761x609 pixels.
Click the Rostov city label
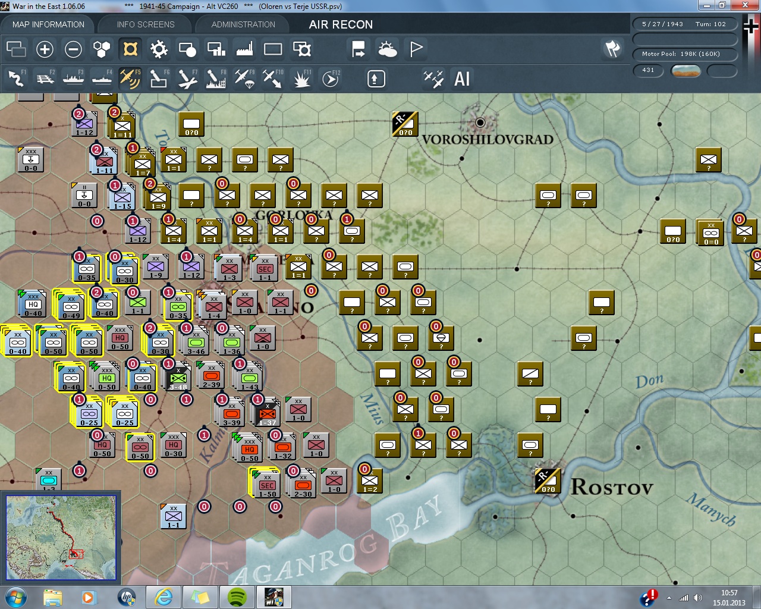pos(612,488)
